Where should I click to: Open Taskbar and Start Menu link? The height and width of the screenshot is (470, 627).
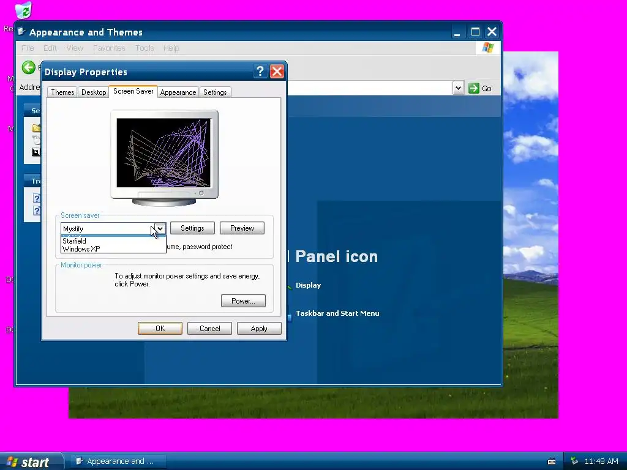coord(337,313)
